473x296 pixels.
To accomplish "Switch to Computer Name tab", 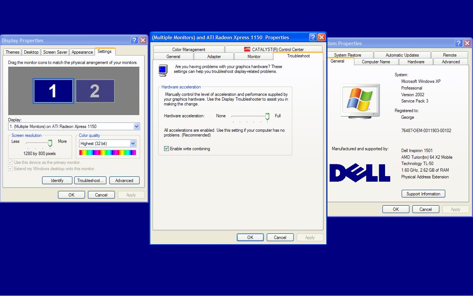I will pos(376,62).
